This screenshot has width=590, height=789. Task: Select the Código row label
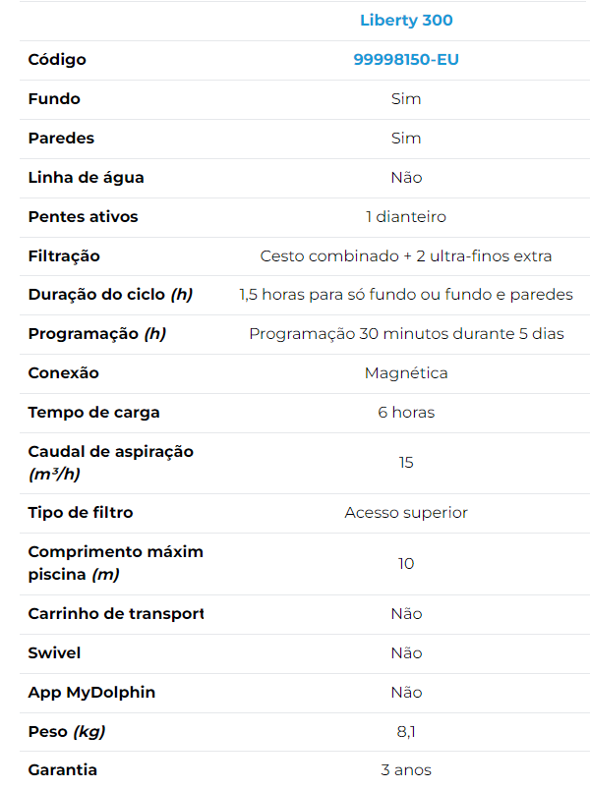click(57, 60)
